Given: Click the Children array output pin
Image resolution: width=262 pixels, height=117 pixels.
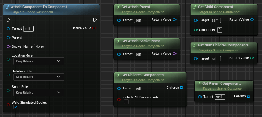Looking at the screenshot, I should [x=182, y=88].
